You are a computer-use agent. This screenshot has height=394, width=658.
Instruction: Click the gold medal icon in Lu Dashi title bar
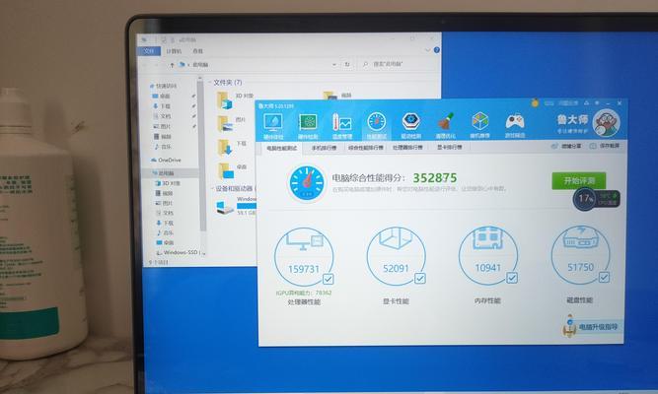535,102
